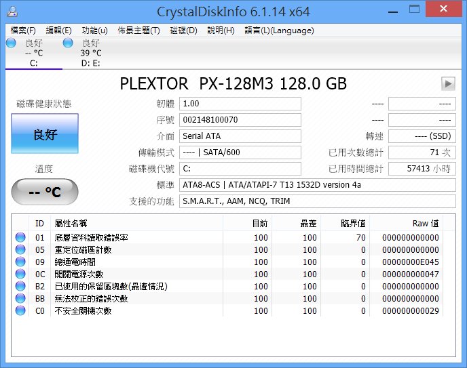Click status orb for attribute B2
The image size is (467, 368).
pyautogui.click(x=20, y=286)
